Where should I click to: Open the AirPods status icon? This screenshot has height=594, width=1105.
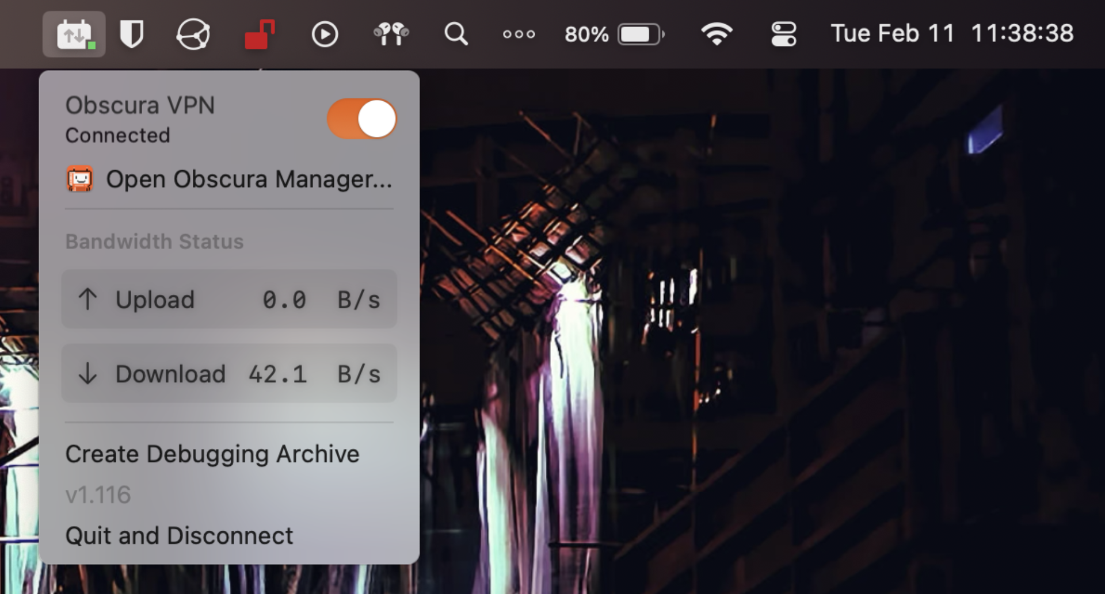coord(390,34)
